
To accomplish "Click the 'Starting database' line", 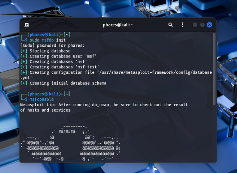I will [x=46, y=51].
